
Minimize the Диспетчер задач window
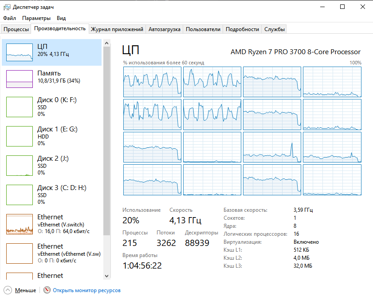pos(322,7)
